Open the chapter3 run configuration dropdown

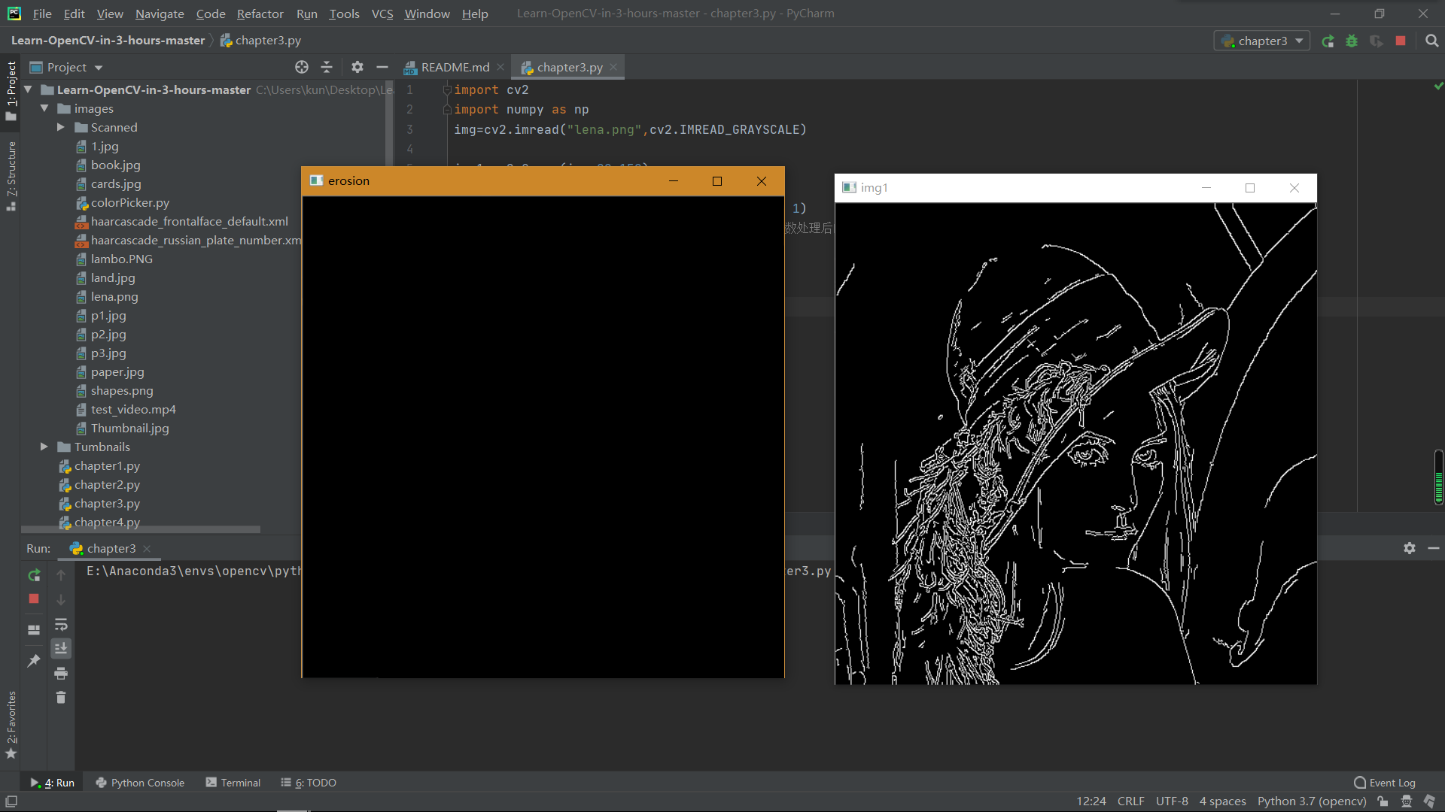1262,41
